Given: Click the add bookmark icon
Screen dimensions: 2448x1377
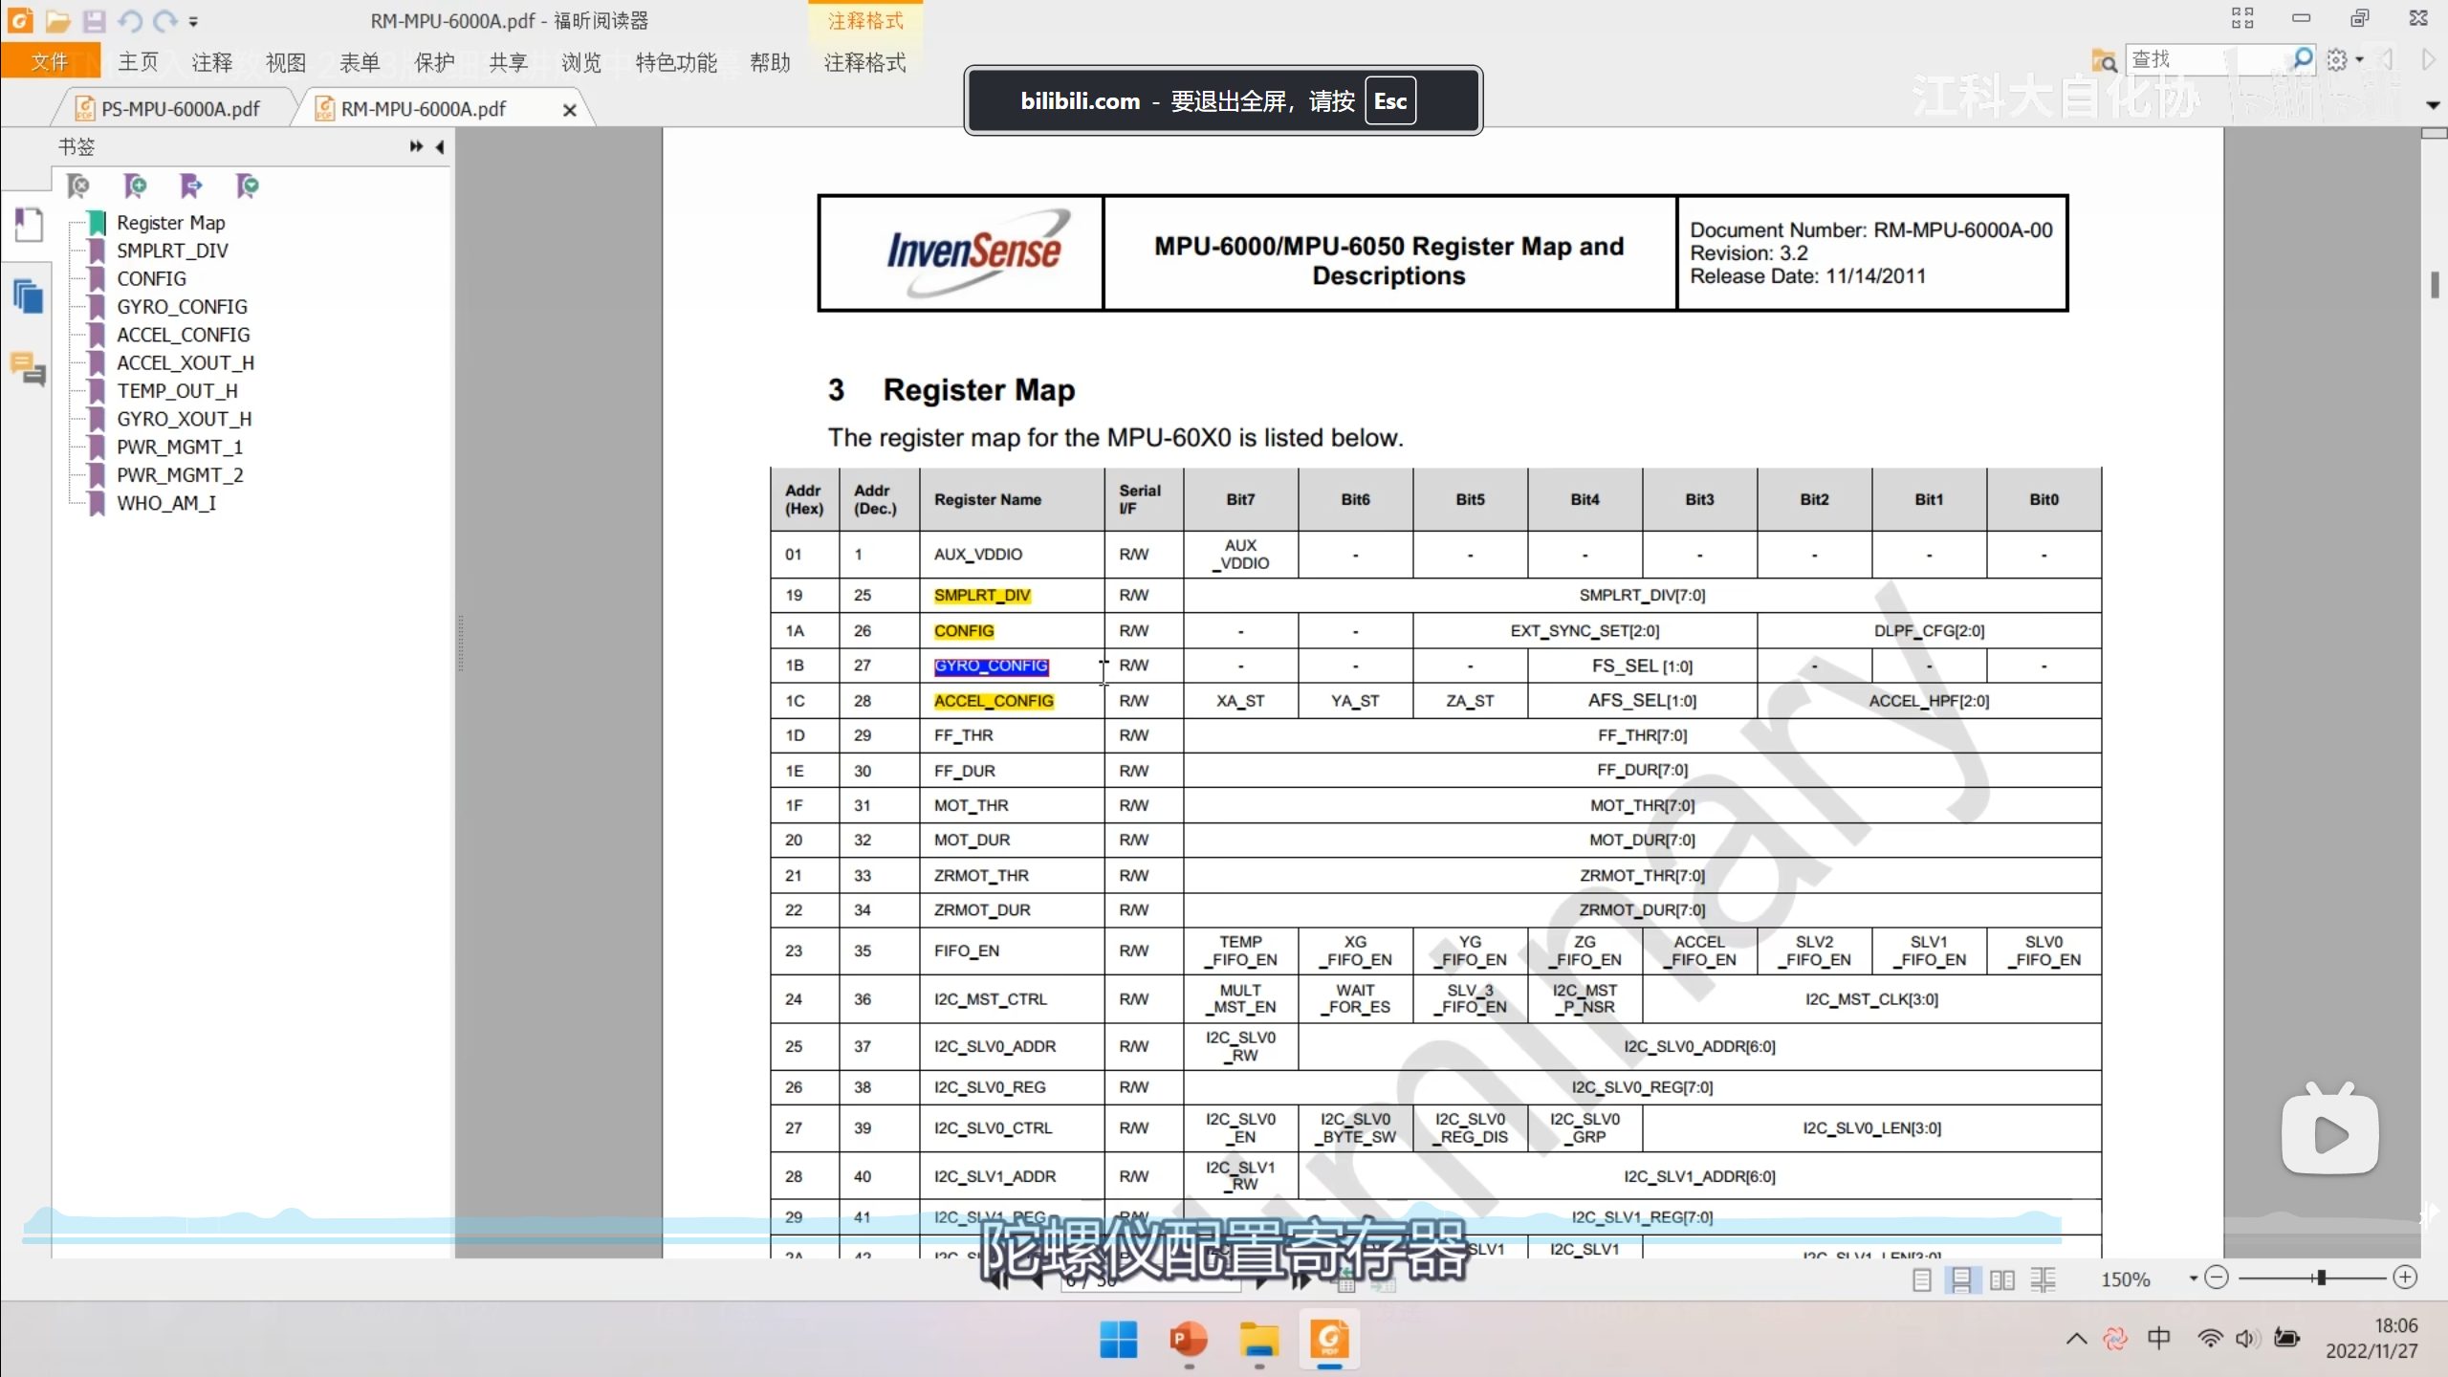Looking at the screenshot, I should point(135,186).
